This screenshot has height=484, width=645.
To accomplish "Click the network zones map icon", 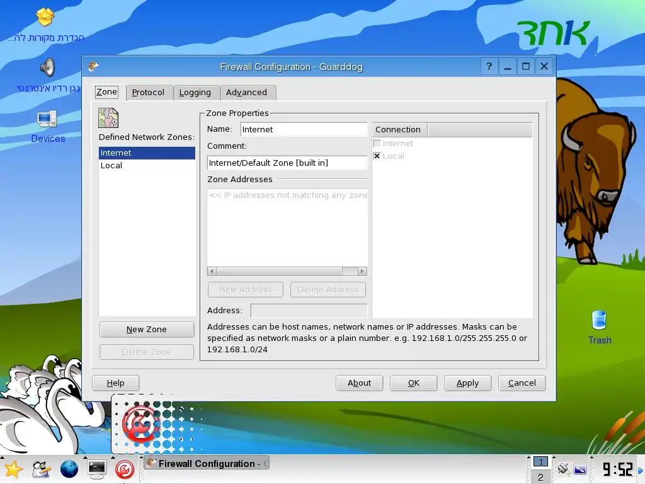I will click(x=108, y=118).
